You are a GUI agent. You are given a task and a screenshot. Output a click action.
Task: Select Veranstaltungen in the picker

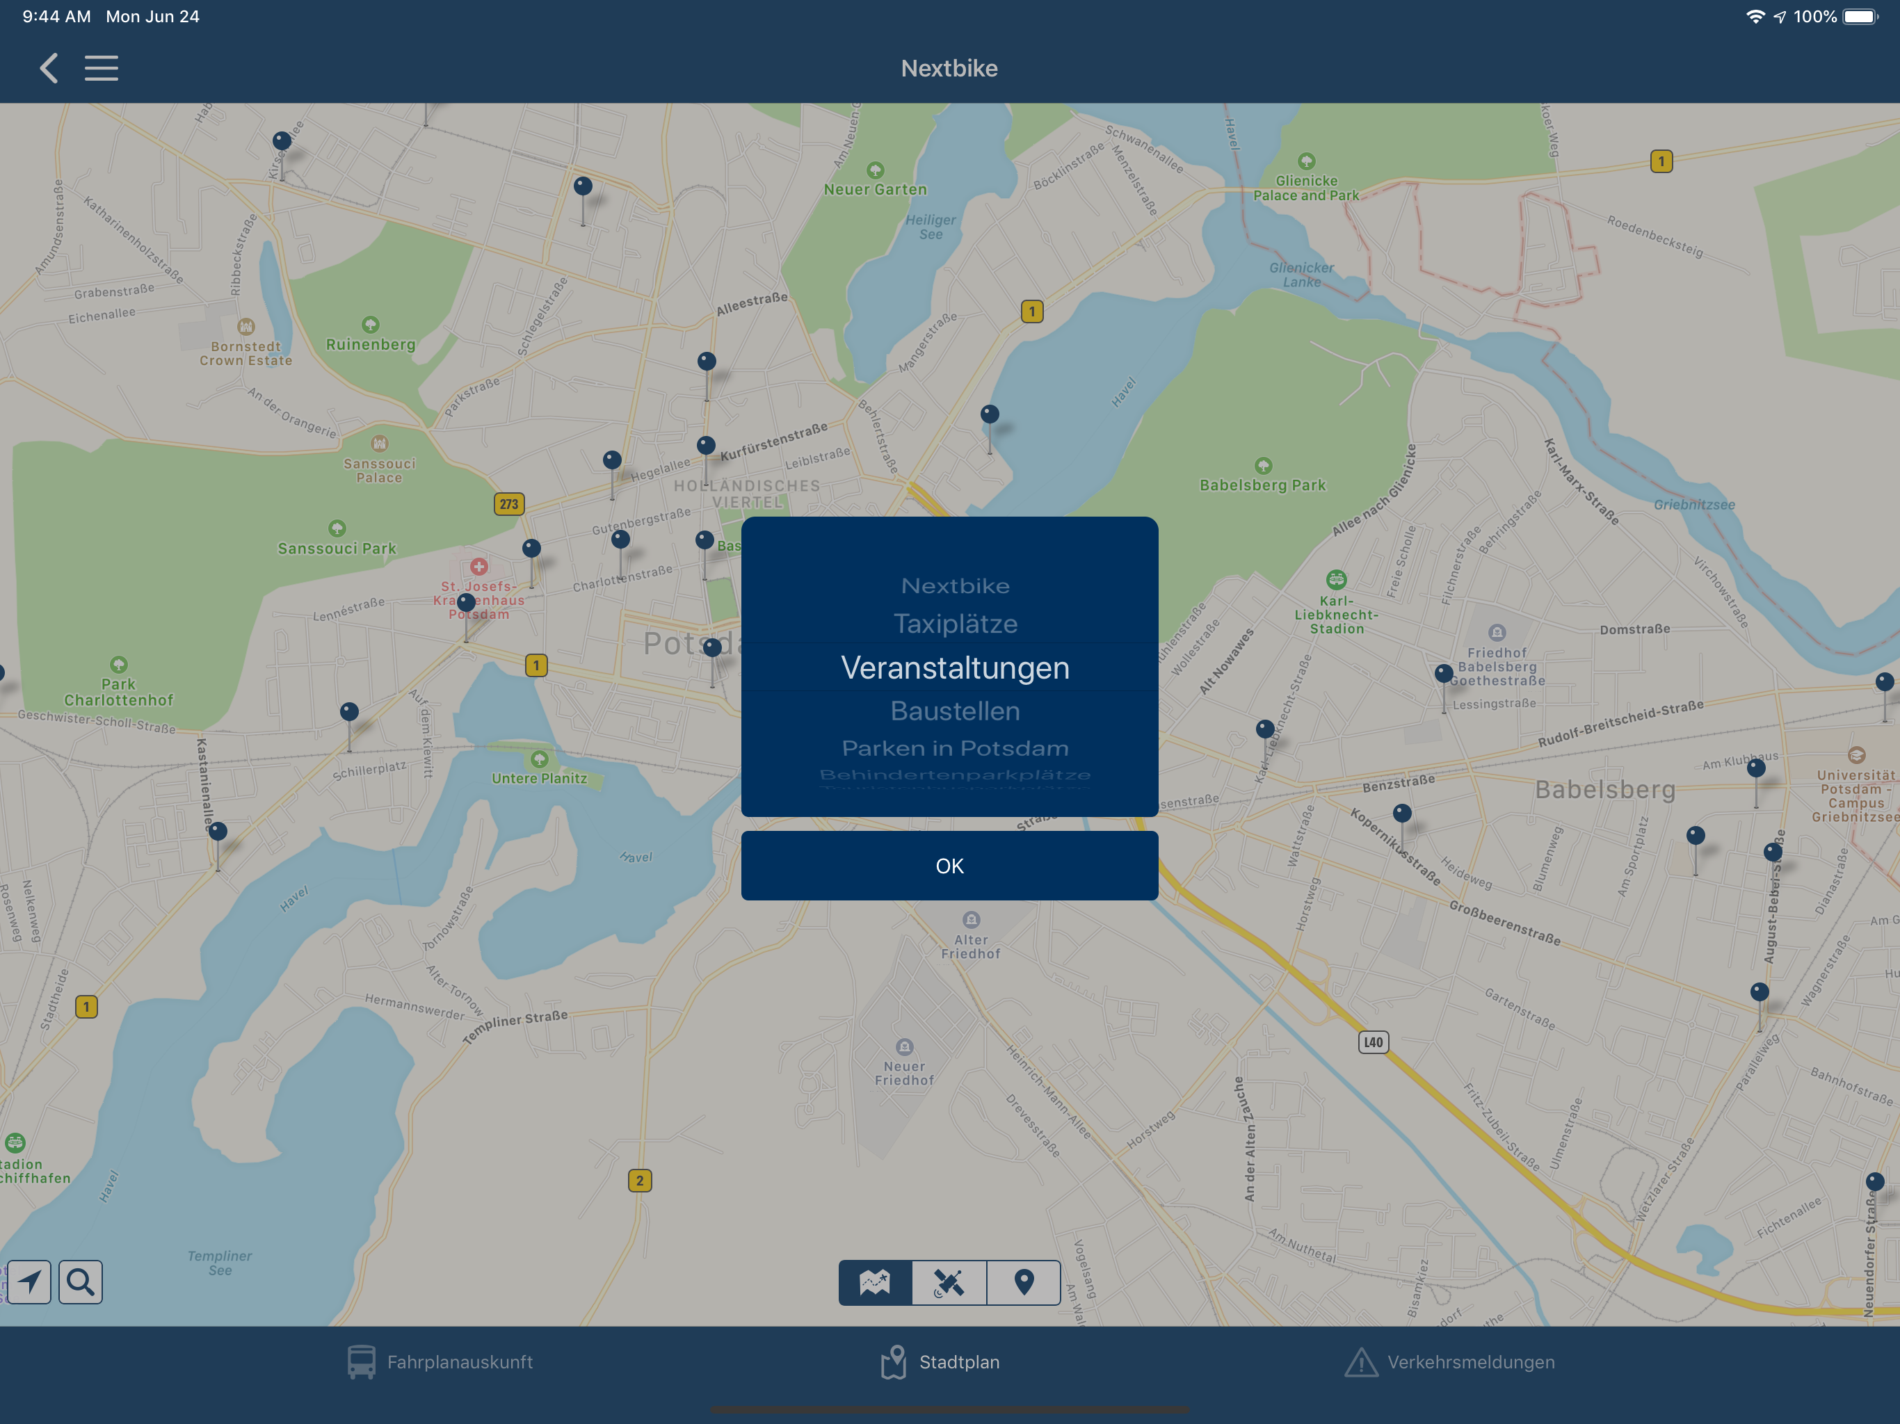tap(955, 667)
